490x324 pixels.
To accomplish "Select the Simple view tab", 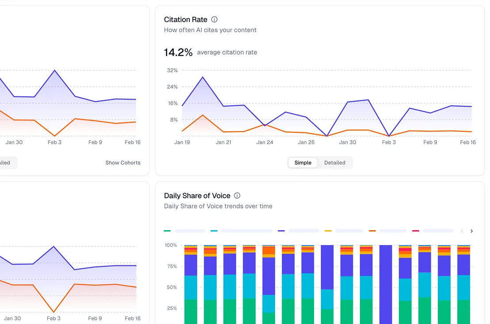I will [302, 162].
